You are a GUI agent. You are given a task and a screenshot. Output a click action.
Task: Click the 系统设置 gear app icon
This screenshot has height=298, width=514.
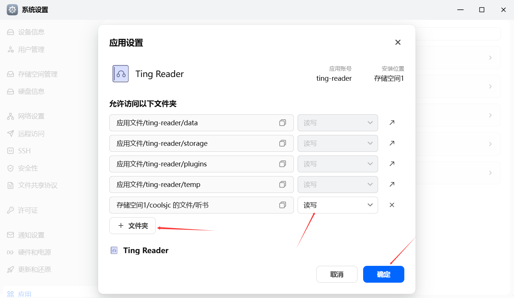click(12, 10)
